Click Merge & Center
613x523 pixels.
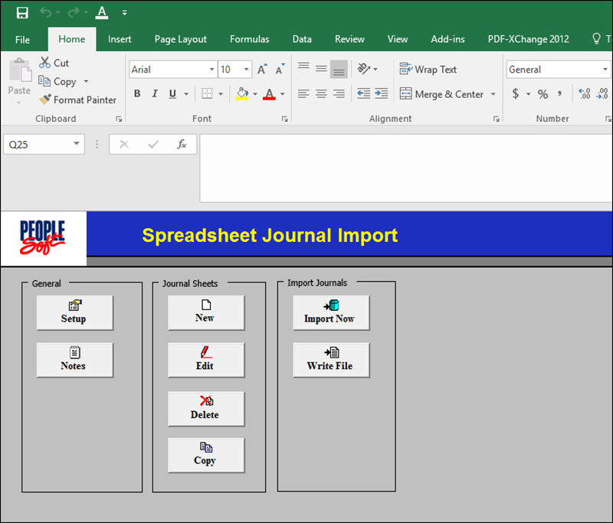pyautogui.click(x=442, y=94)
